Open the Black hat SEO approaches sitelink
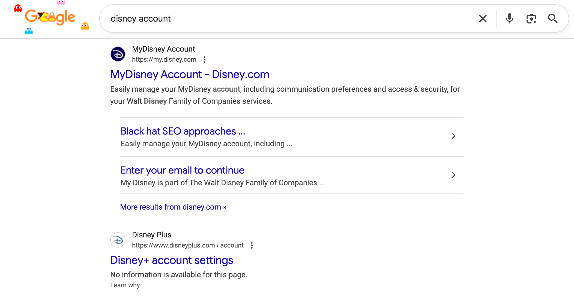 [x=183, y=131]
